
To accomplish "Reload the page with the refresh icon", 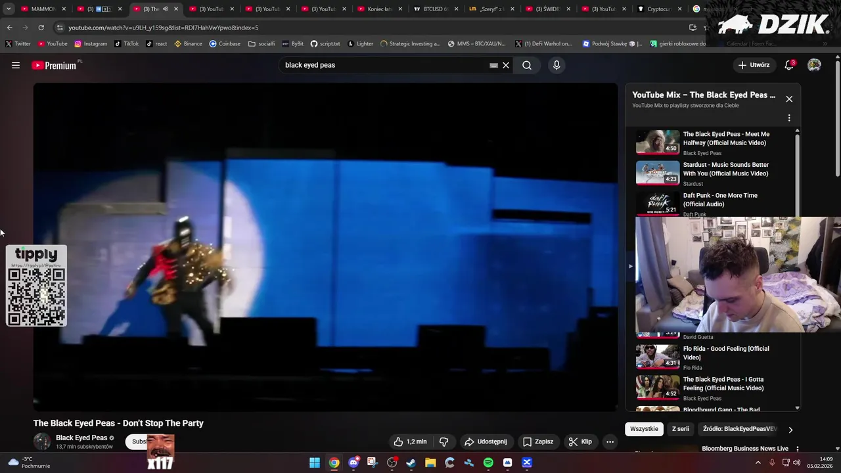I will [41, 28].
